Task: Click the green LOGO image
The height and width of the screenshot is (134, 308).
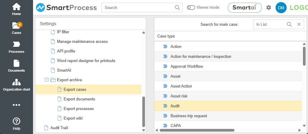Action: 299,8
